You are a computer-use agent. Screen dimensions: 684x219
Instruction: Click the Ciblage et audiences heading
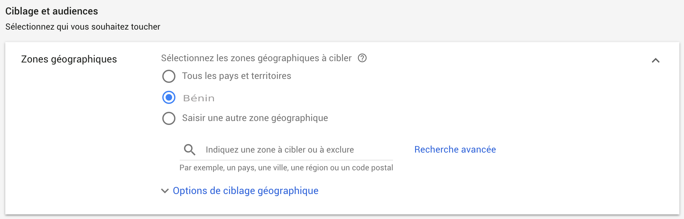point(52,11)
